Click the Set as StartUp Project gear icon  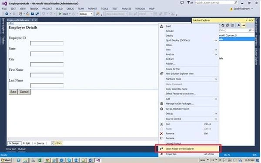pyautogui.click(x=161, y=109)
